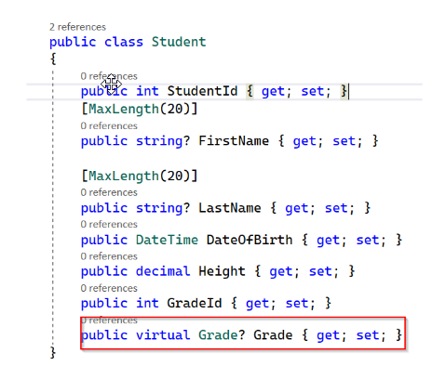432x366 pixels.
Task: Click the decimal keyword on Height line
Action: pos(163,272)
